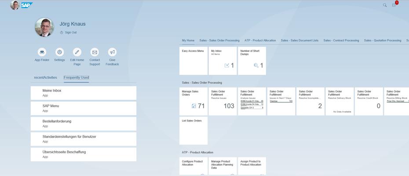Click the Give Feedback megaphone icon
Screen dimensions: 409x176
[112, 52]
